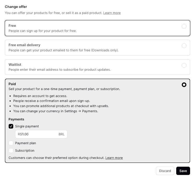
Task: Click the 'Single payment' label text
Action: pyautogui.click(x=27, y=126)
